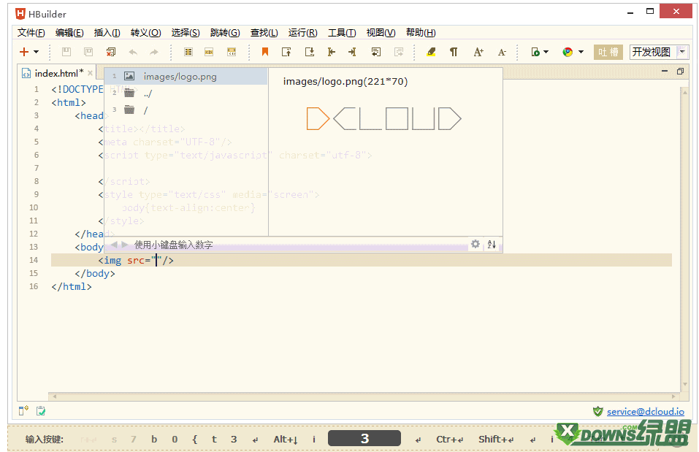
Task: Click the up arrow on vertical scrollbar
Action: (685, 92)
